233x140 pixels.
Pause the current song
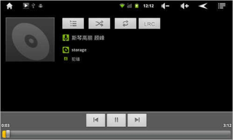(116, 120)
